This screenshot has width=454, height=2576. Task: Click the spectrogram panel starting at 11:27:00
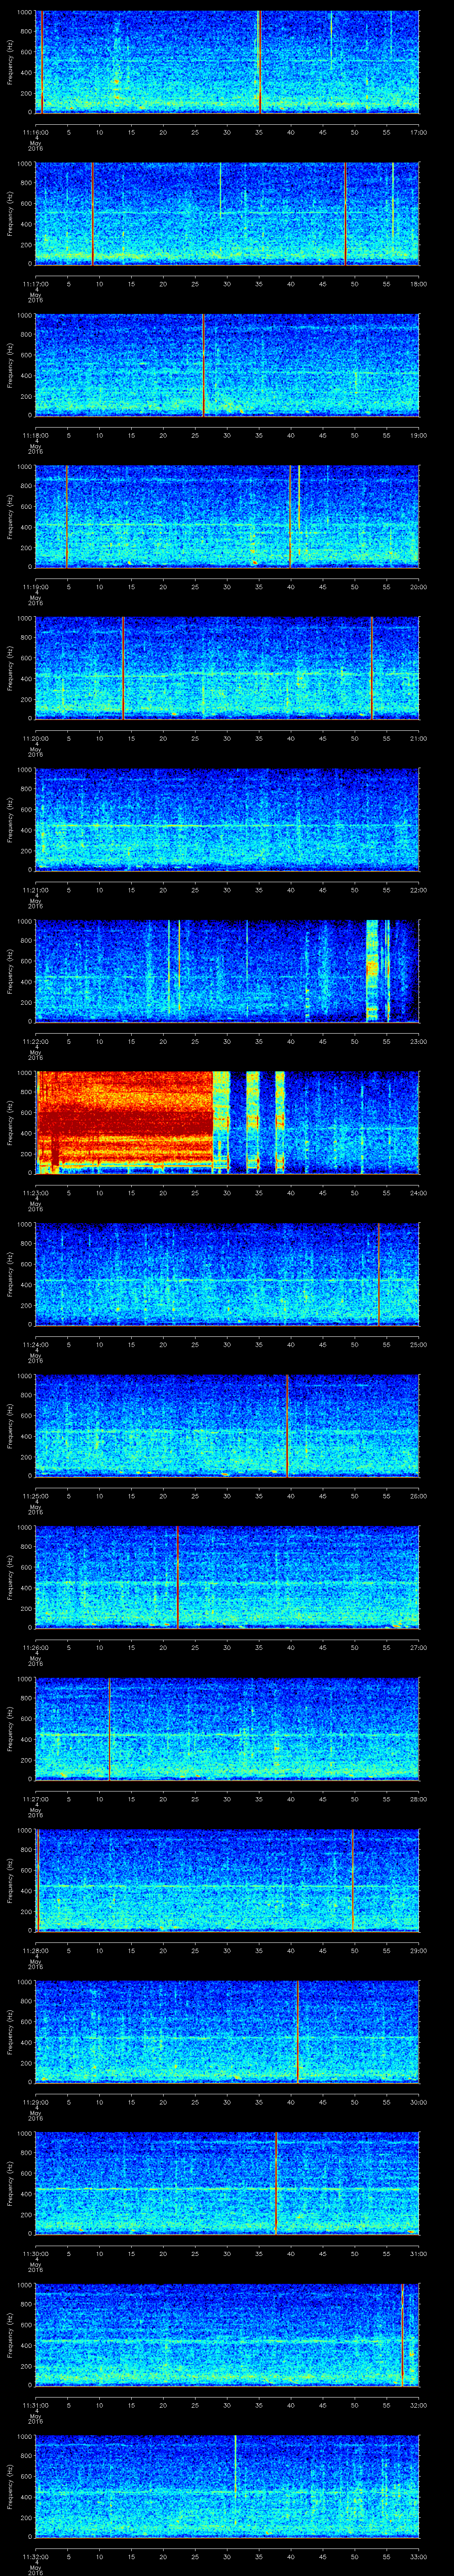click(227, 1728)
